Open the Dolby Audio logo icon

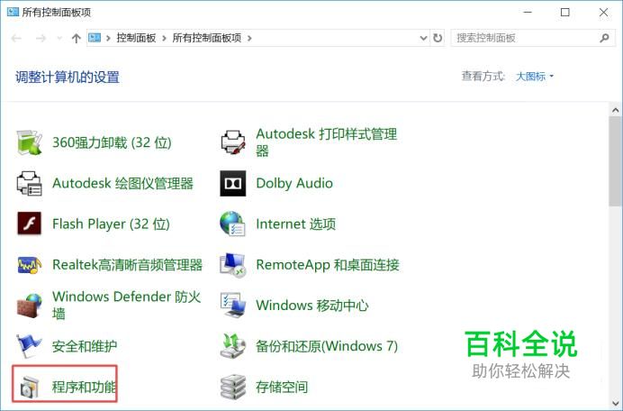coord(233,184)
